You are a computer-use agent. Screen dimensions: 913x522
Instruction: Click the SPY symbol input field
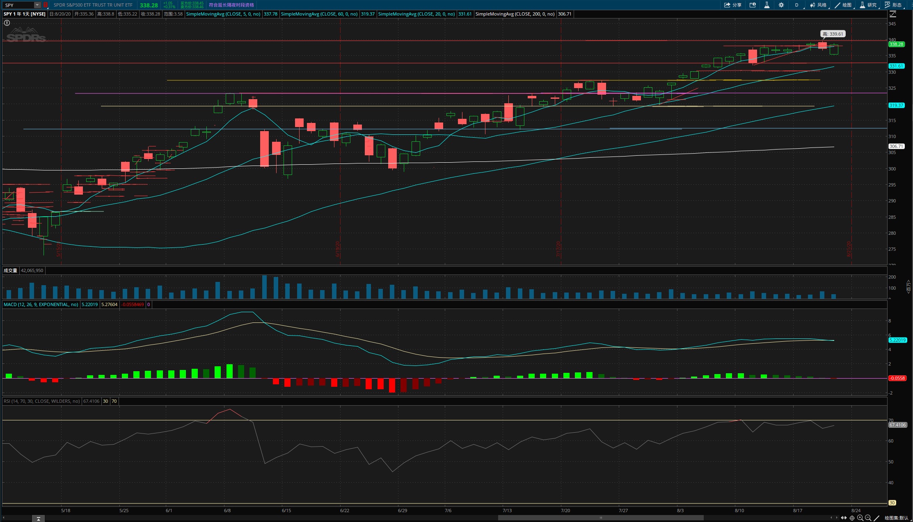[x=18, y=5]
